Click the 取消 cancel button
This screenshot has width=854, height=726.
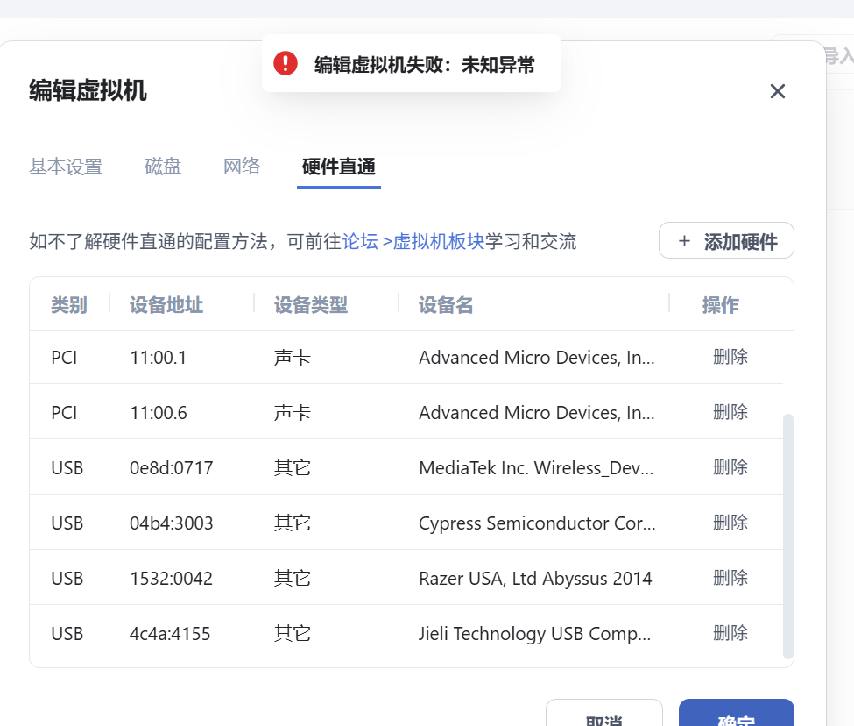pyautogui.click(x=603, y=715)
